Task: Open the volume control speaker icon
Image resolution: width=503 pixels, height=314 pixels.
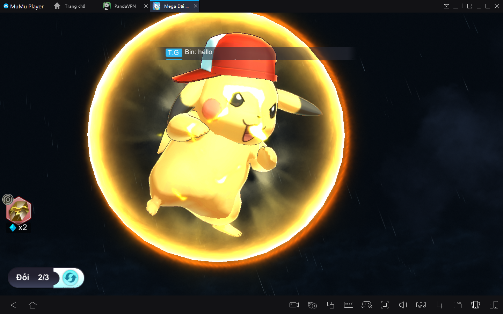Action: 403,305
